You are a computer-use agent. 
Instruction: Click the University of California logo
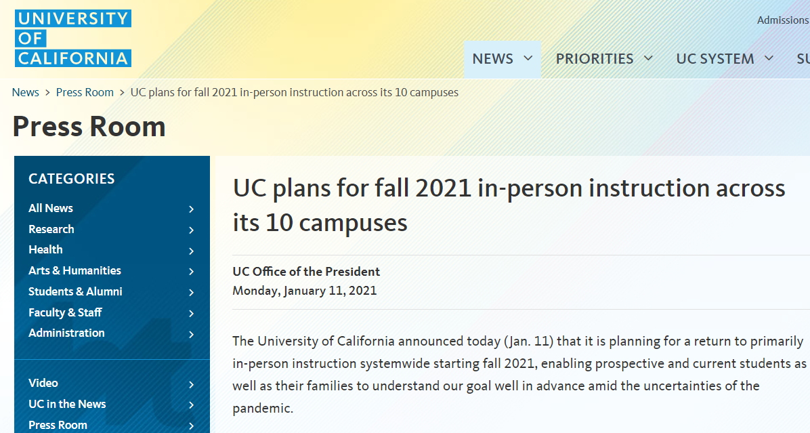tap(72, 39)
